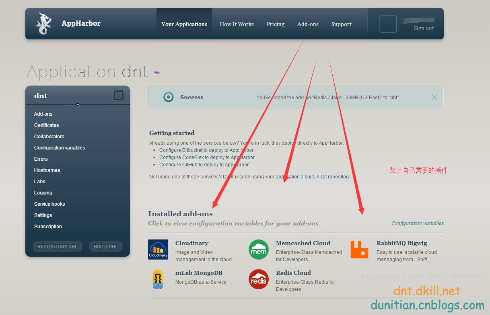The image size is (490, 315).
Task: Open the mLab MongoDB add-on title
Action: click(x=199, y=273)
